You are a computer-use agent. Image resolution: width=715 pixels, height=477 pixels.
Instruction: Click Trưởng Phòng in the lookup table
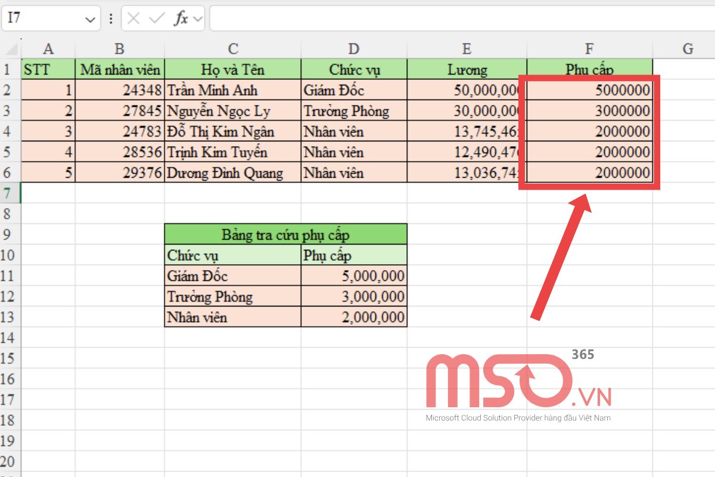pos(233,296)
